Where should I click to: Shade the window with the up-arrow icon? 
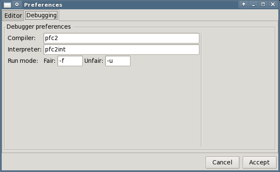point(244,5)
